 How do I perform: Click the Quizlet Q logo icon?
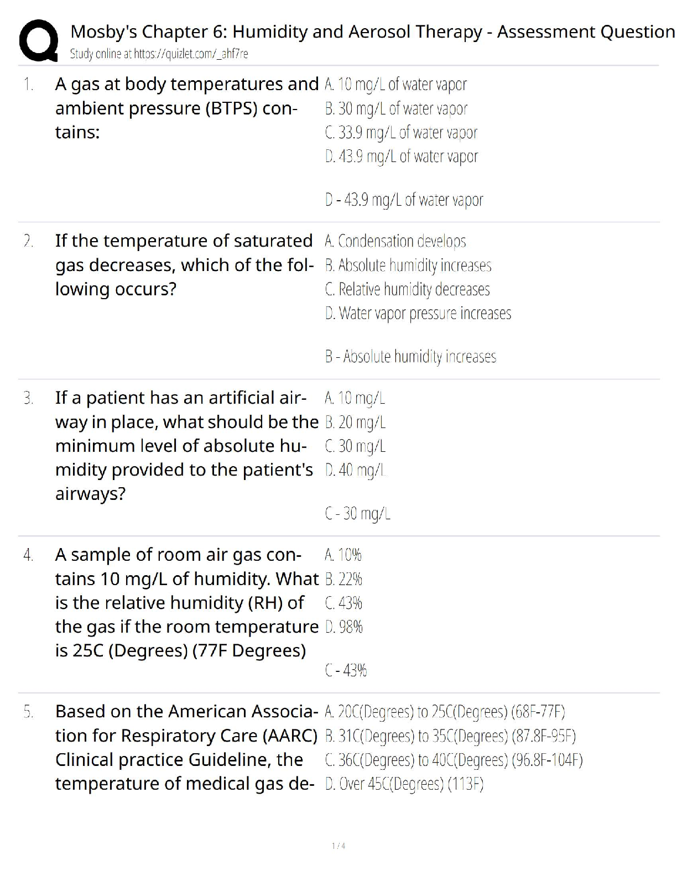click(38, 40)
